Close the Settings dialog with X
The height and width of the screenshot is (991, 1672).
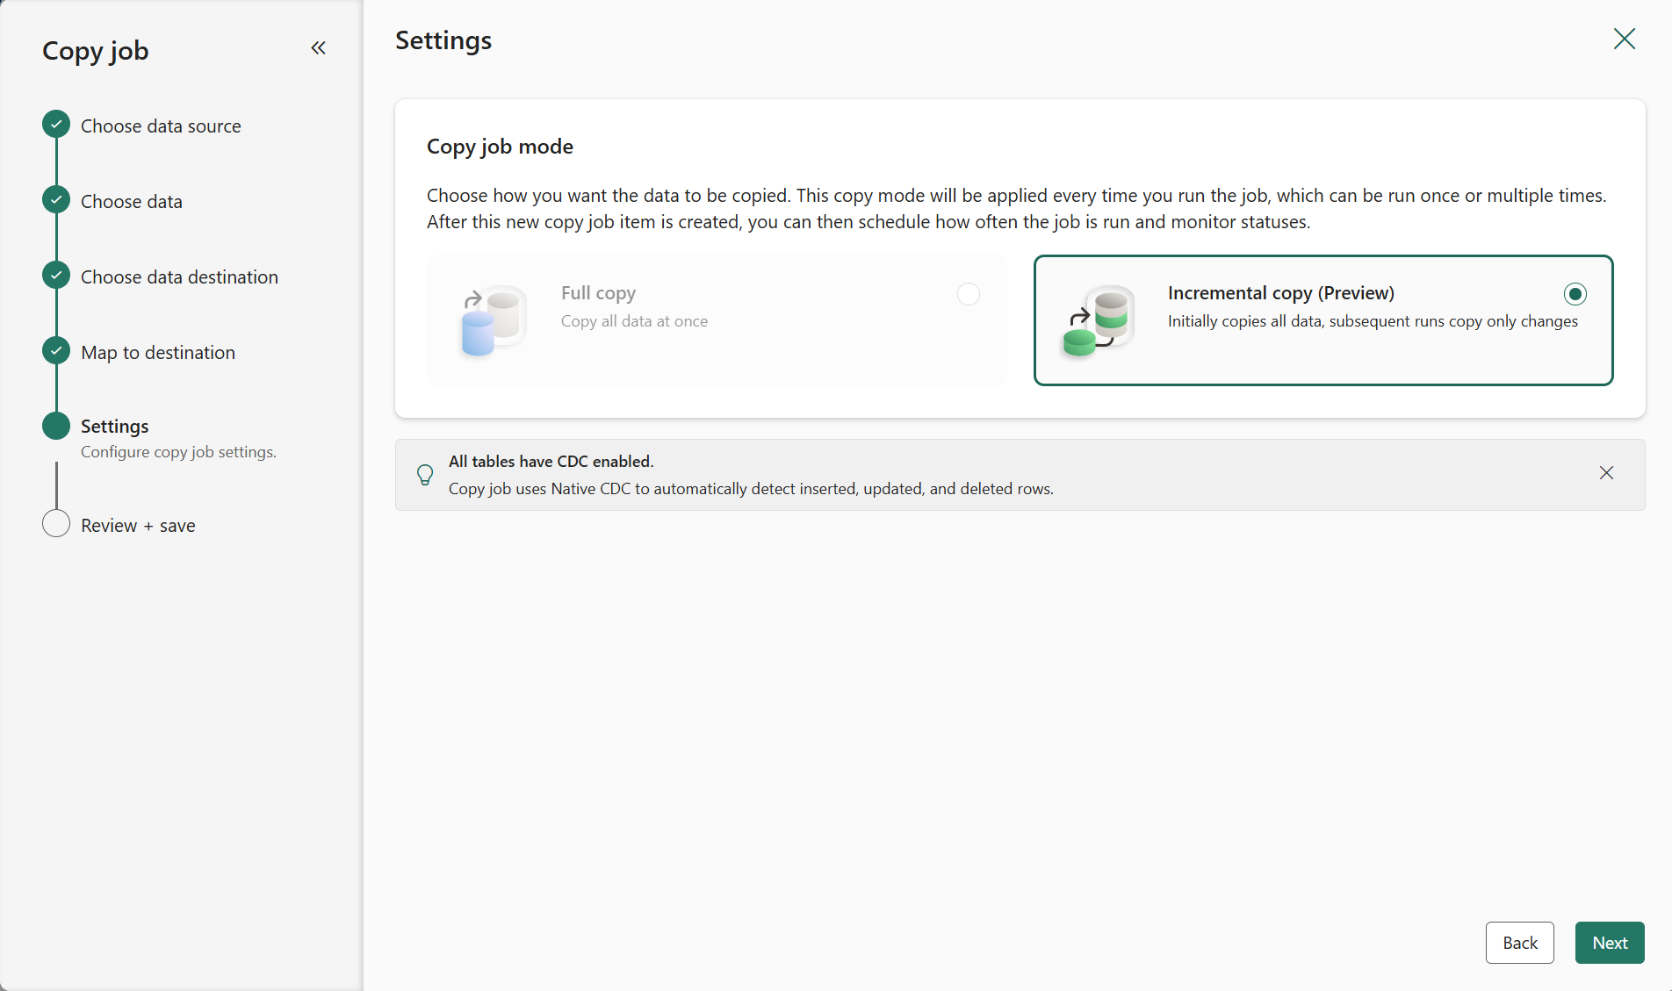point(1624,39)
